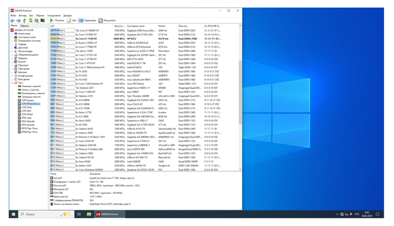Click the CPU PhotoWorxx benchmark icon
The height and width of the screenshot is (226, 394).
pos(19,104)
